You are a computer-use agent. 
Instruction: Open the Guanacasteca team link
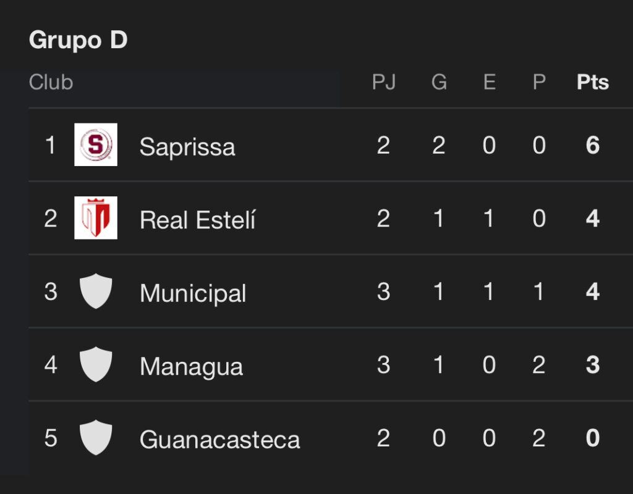tap(219, 440)
